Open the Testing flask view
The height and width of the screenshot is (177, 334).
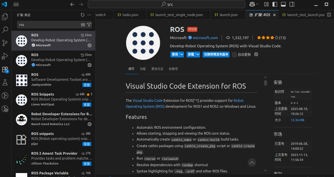point(5,83)
